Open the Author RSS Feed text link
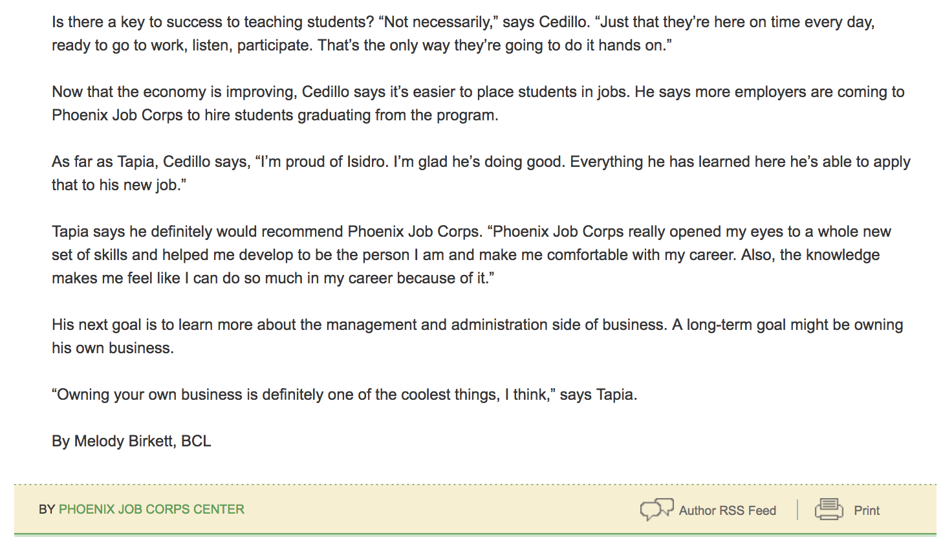 pos(728,510)
